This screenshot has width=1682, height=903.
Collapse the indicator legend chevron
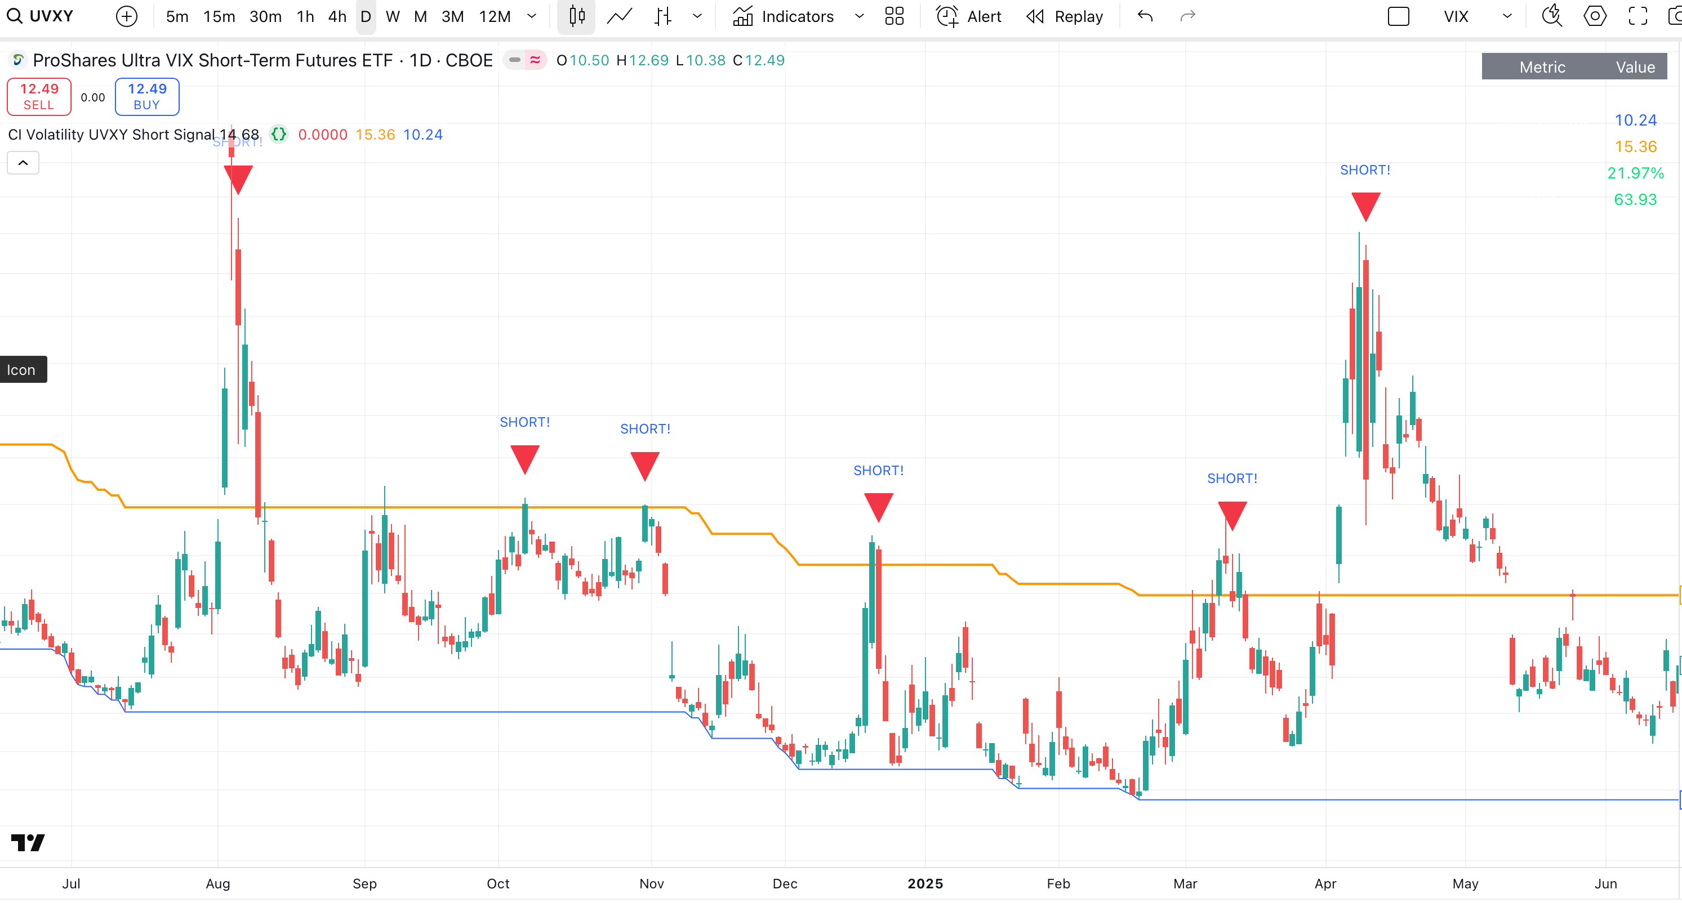[23, 163]
